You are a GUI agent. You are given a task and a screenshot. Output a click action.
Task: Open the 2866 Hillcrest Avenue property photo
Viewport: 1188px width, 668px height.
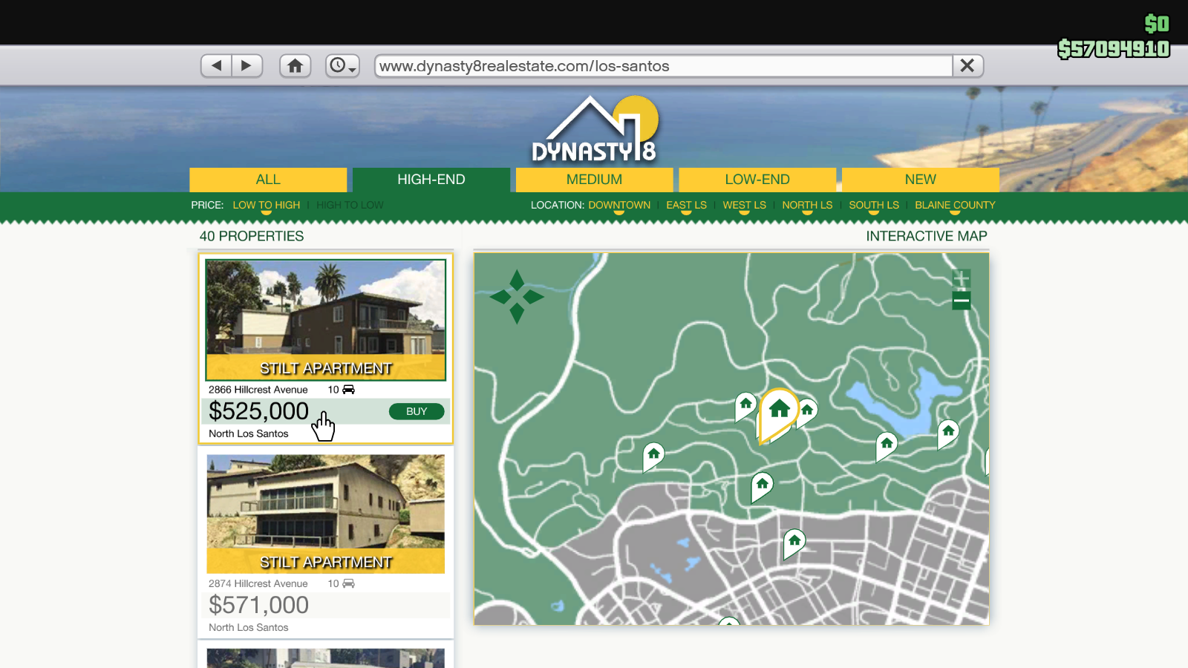click(x=326, y=320)
